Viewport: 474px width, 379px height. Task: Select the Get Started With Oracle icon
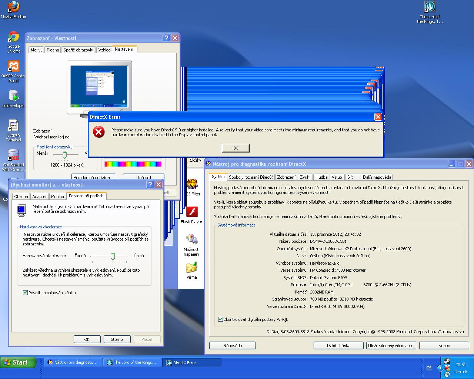13,160
